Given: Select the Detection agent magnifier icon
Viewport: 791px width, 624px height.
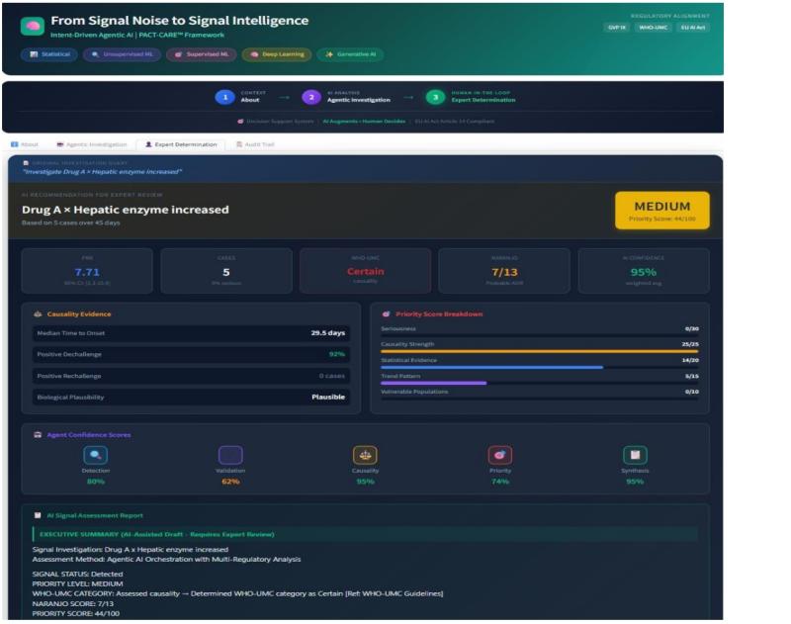Looking at the screenshot, I should coord(95,455).
